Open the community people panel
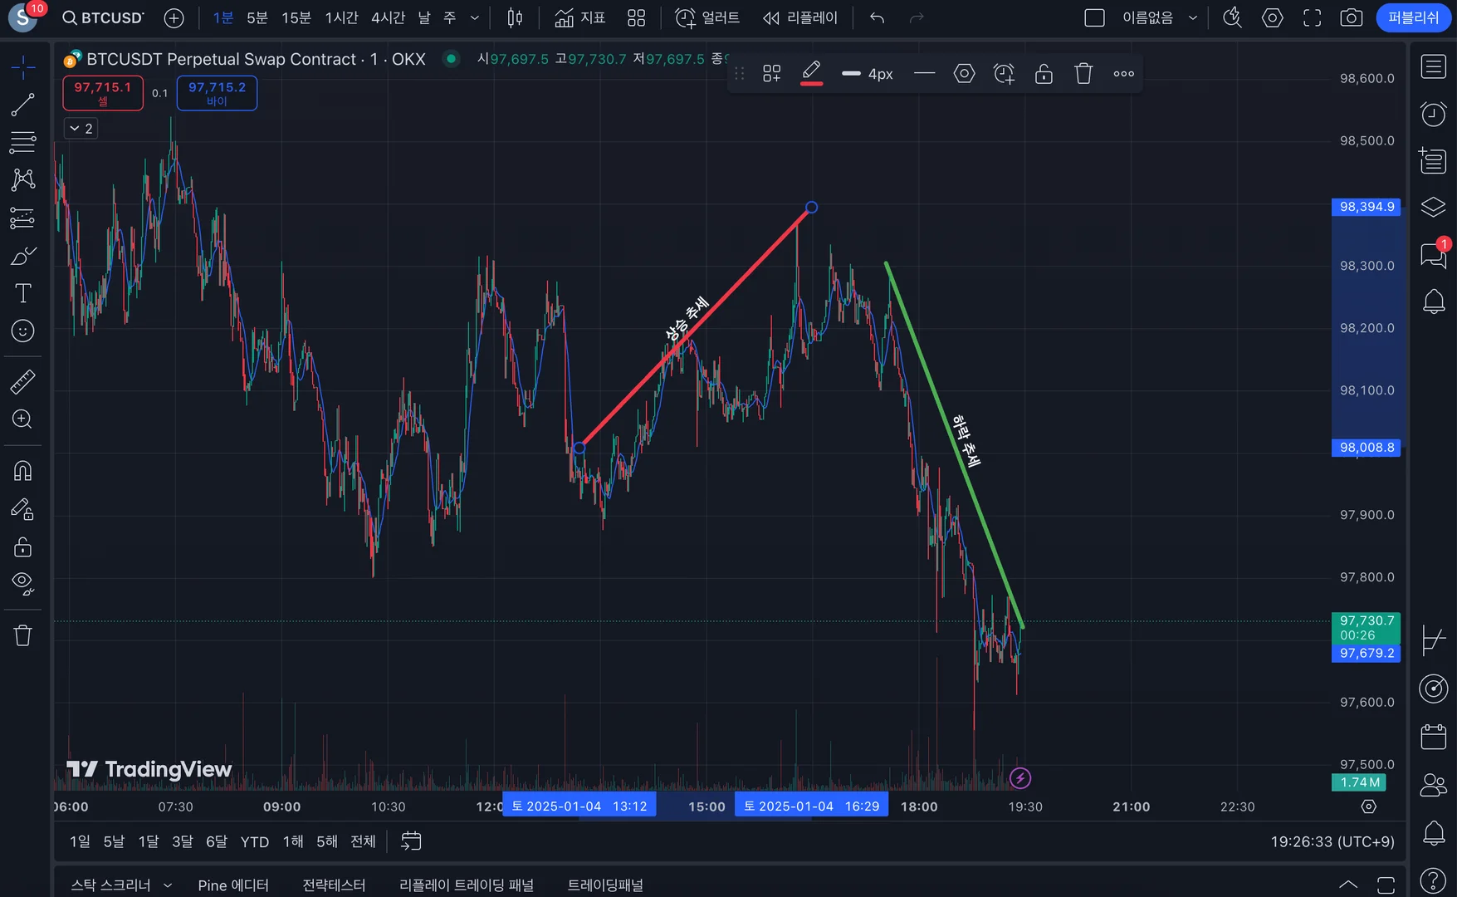 click(1434, 785)
